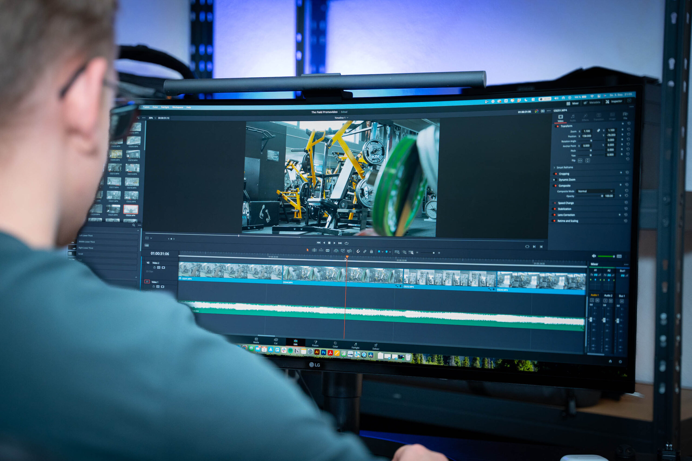Go to first frame in viewer
This screenshot has width=692, height=461.
[319, 243]
